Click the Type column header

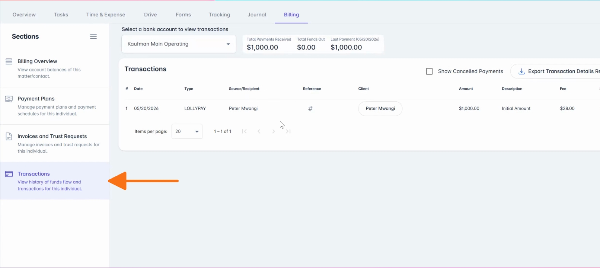pyautogui.click(x=189, y=89)
